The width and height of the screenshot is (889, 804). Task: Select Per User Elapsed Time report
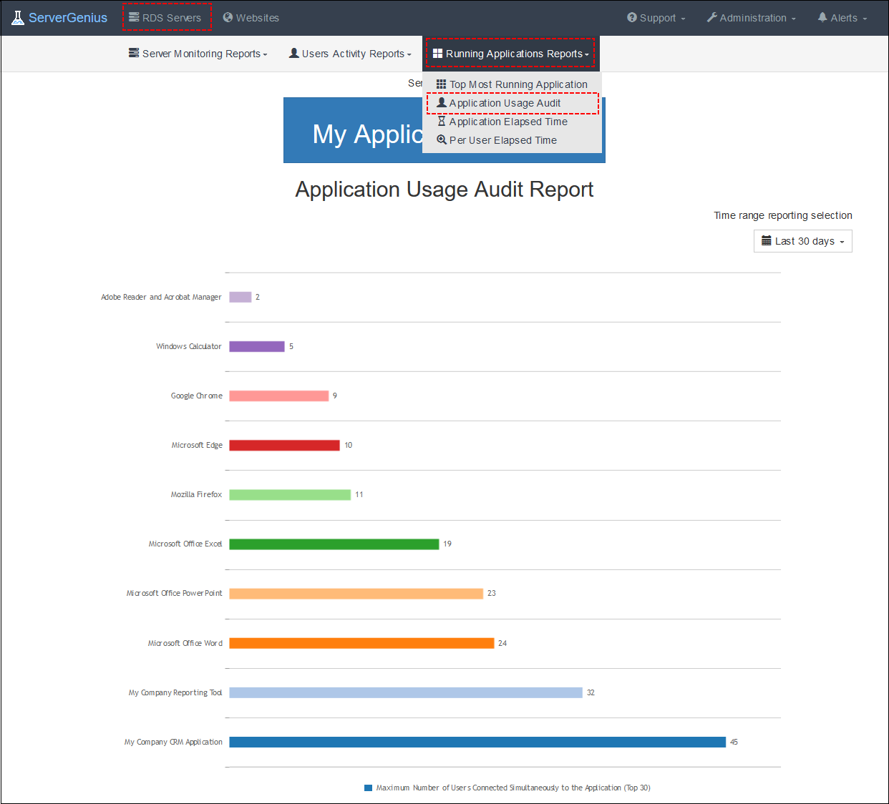tap(502, 139)
